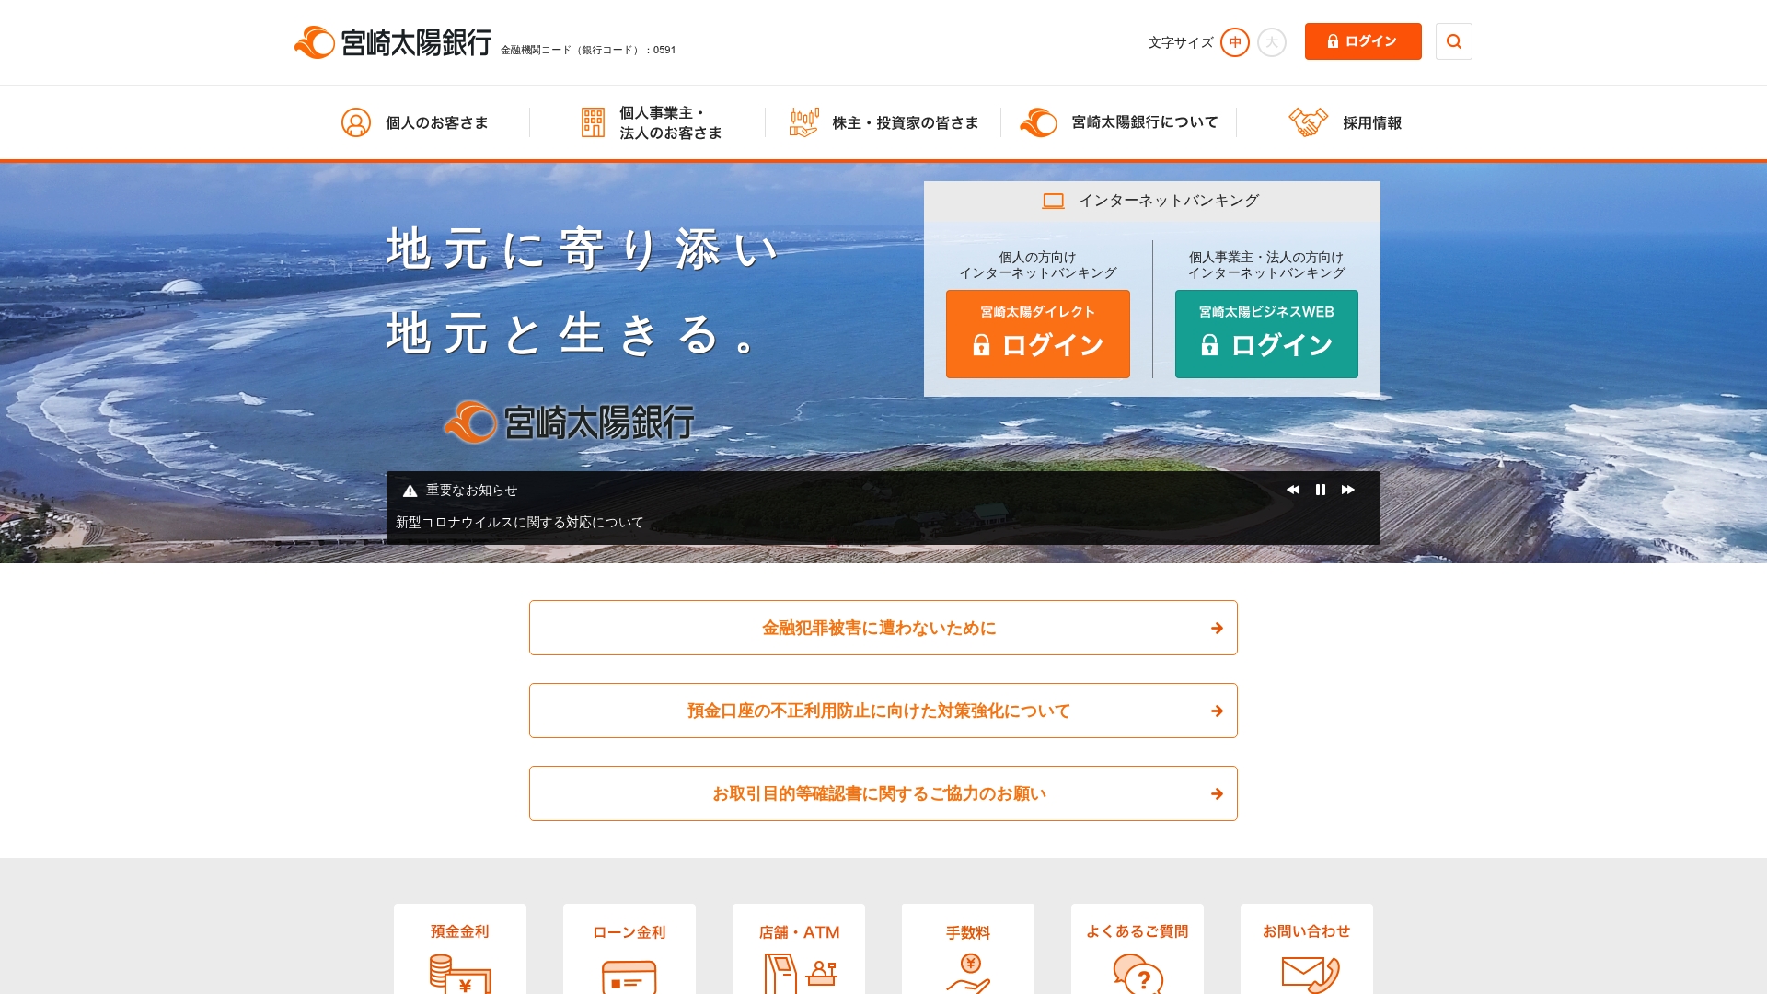Open the search magnifier icon
This screenshot has width=1767, height=994.
[1454, 41]
